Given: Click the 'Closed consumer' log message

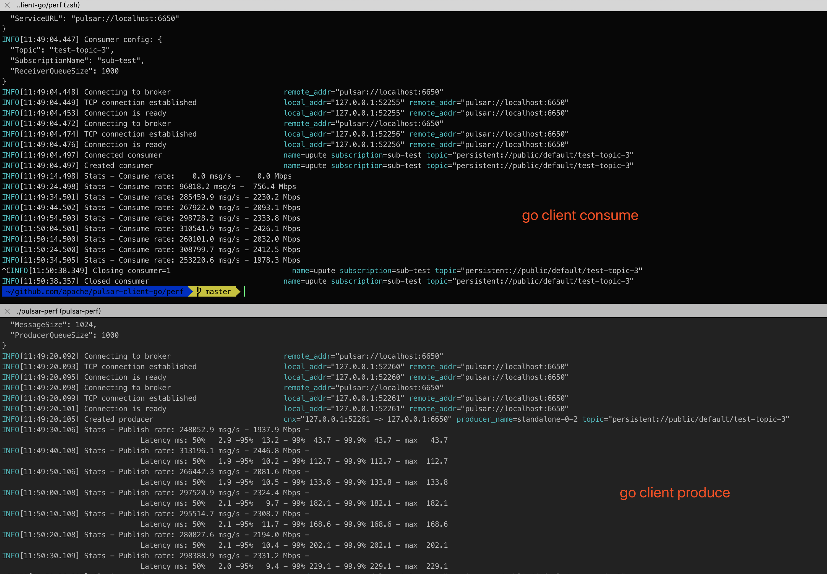Looking at the screenshot, I should point(116,281).
